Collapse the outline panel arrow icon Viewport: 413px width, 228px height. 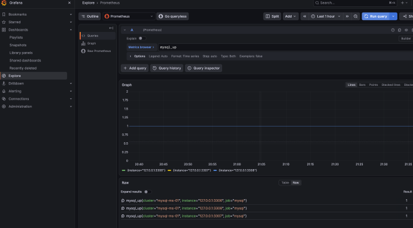click(x=111, y=28)
